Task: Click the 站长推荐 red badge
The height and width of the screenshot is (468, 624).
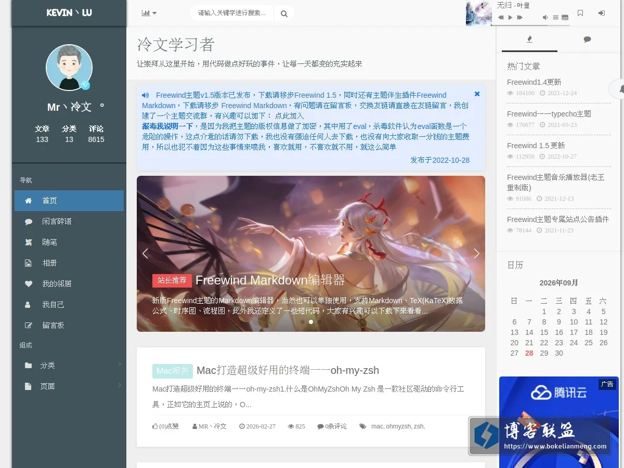Action: click(x=172, y=280)
